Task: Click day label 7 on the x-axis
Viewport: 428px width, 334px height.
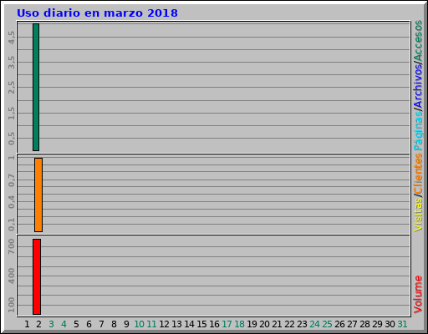Action: click(x=101, y=324)
